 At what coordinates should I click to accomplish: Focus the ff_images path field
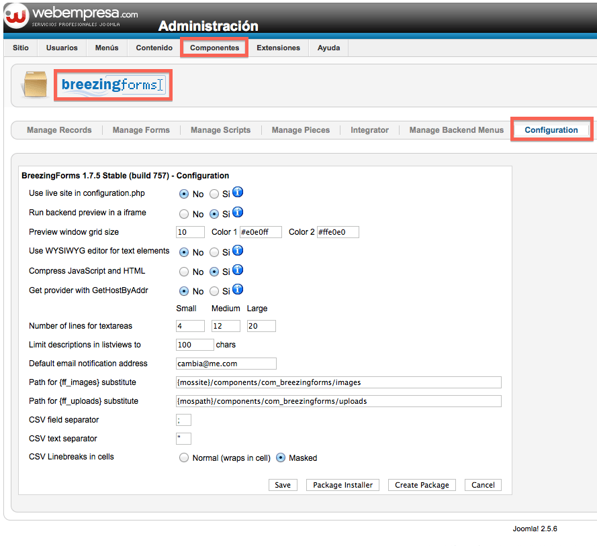[339, 382]
